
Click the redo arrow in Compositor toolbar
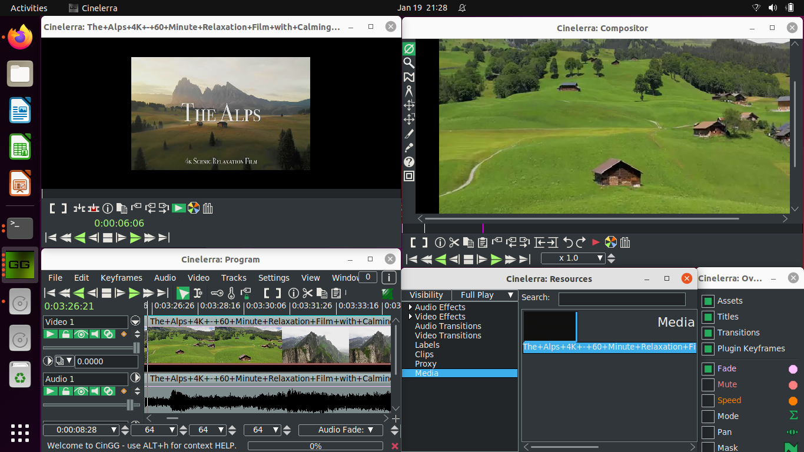581,242
